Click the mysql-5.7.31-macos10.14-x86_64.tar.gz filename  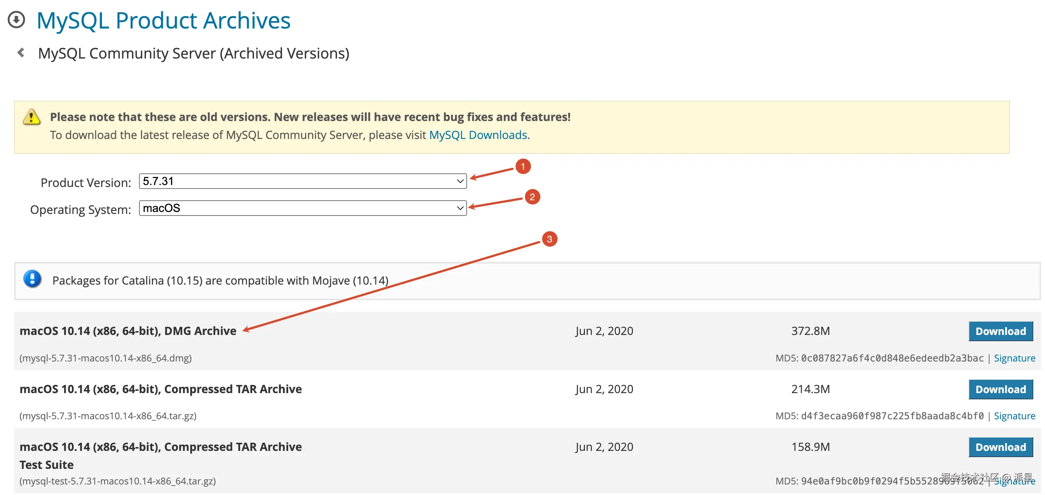click(108, 416)
